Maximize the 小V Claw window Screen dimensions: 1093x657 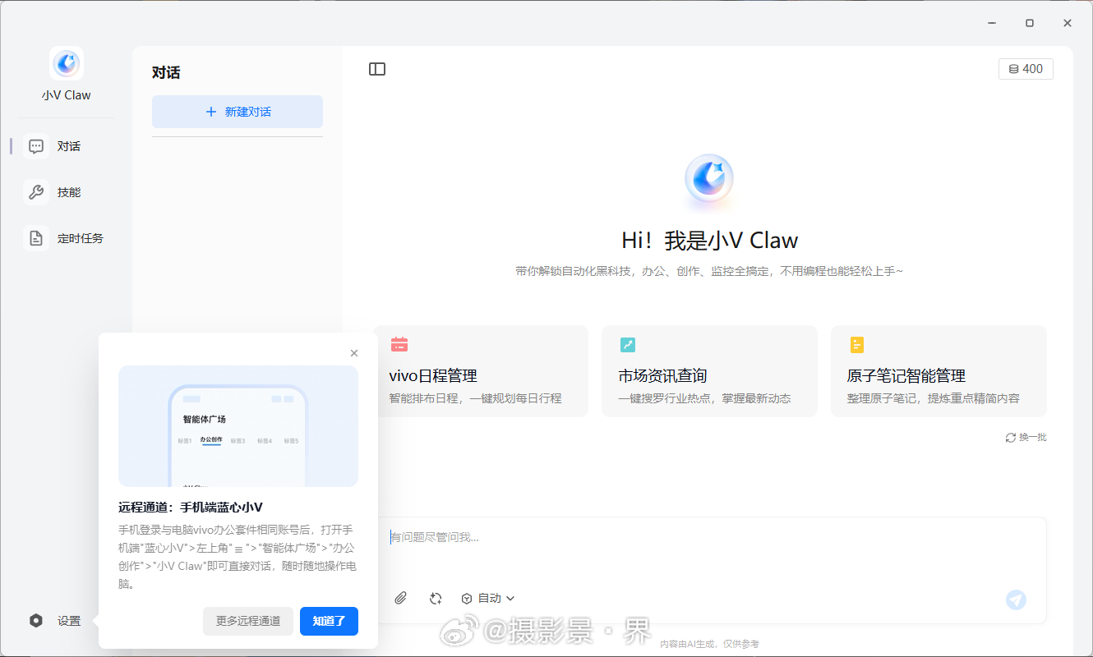pyautogui.click(x=1030, y=23)
